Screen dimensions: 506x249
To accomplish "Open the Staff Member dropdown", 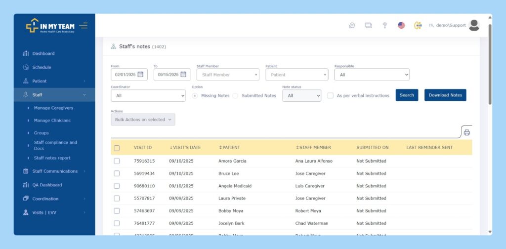I will (x=228, y=75).
